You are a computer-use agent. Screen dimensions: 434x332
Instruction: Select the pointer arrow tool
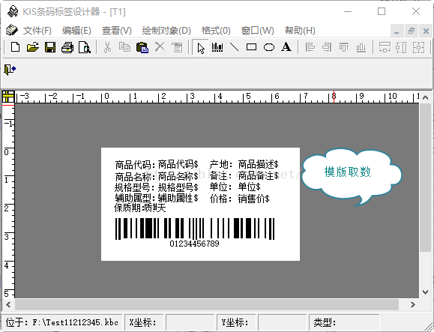point(200,47)
